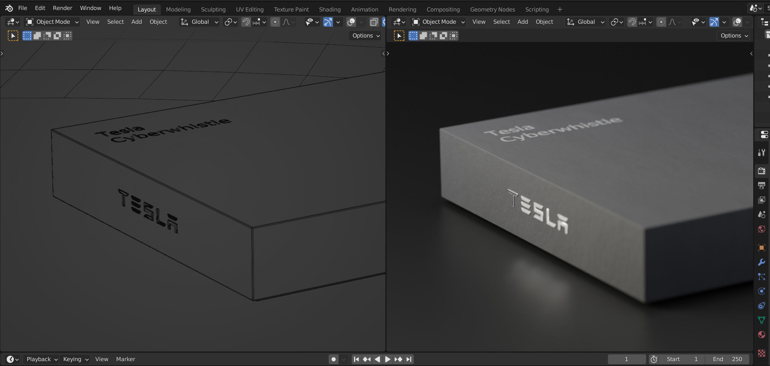This screenshot has width=770, height=366.
Task: Toggle proportional editing in left viewport
Action: point(275,22)
